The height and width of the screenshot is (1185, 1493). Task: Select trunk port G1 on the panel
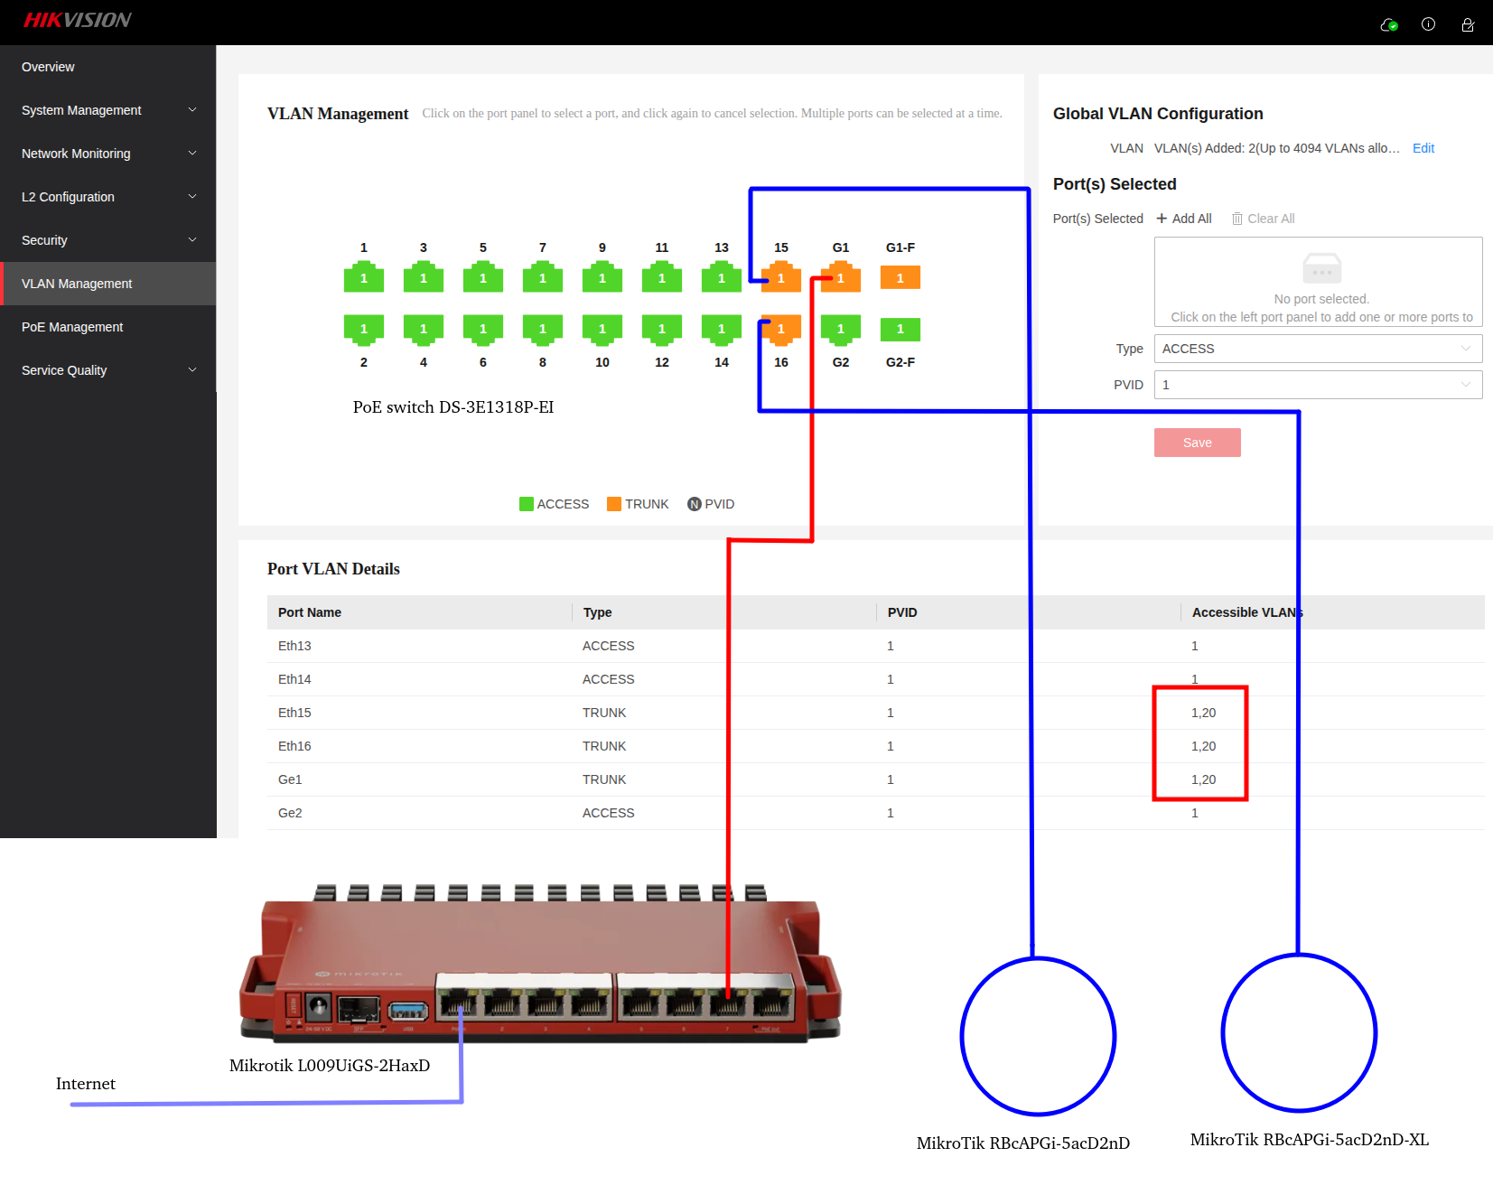(x=841, y=277)
